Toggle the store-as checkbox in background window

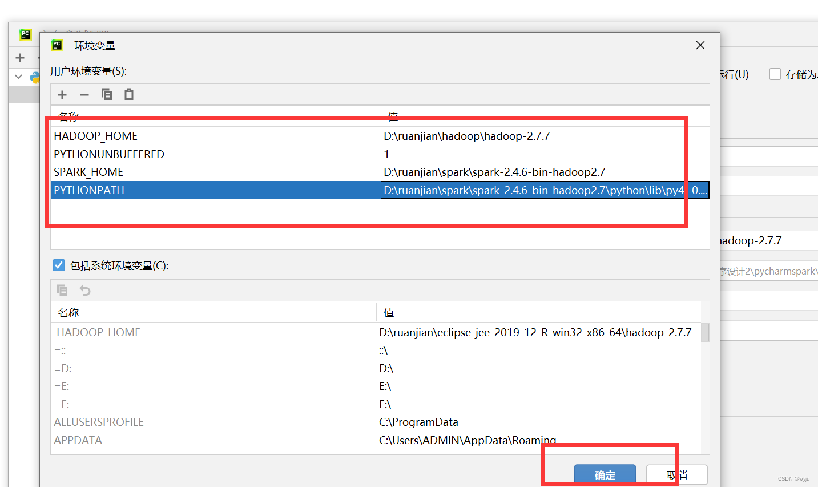tap(775, 74)
